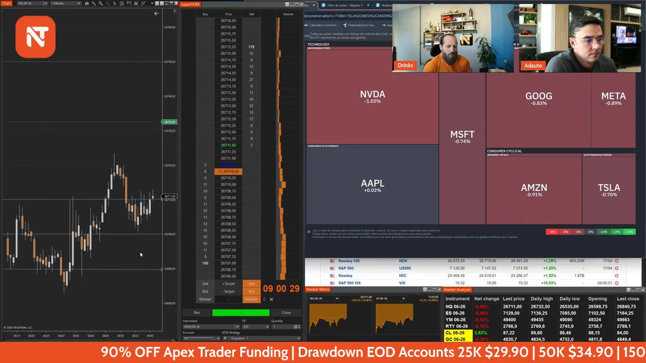Click orange sell-side Bid button

pyautogui.click(x=251, y=291)
